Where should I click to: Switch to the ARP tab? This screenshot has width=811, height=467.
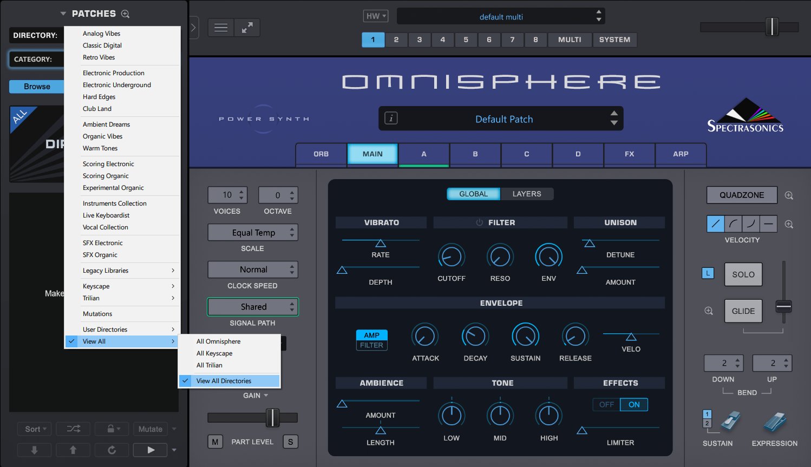[681, 154]
